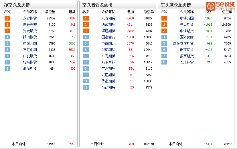Click the 净空量 column header
This screenshot has width=237, height=149.
click(50, 12)
